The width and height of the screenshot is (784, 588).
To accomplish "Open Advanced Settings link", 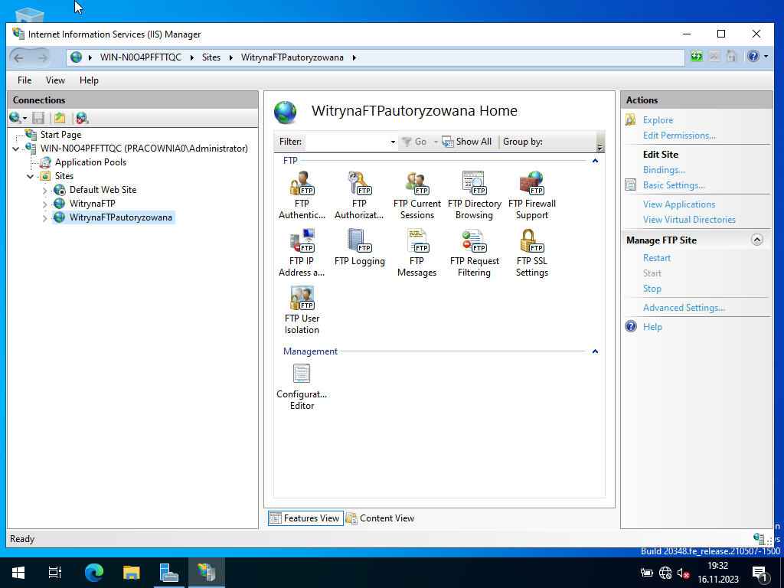I will [x=684, y=308].
